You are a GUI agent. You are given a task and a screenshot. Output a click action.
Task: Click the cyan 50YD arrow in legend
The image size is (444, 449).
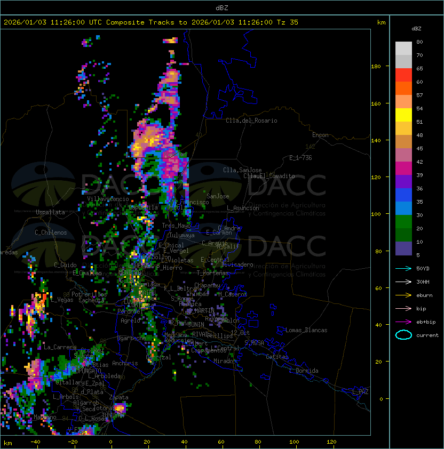tap(403, 269)
